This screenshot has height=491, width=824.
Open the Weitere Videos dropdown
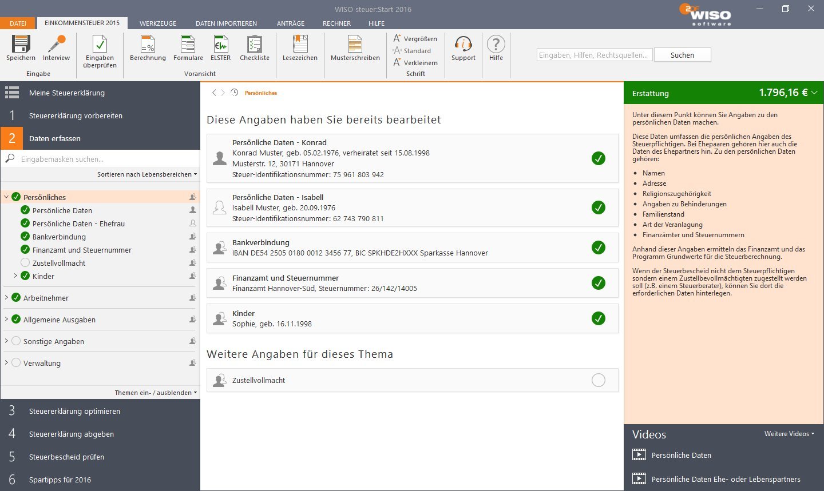pyautogui.click(x=789, y=434)
